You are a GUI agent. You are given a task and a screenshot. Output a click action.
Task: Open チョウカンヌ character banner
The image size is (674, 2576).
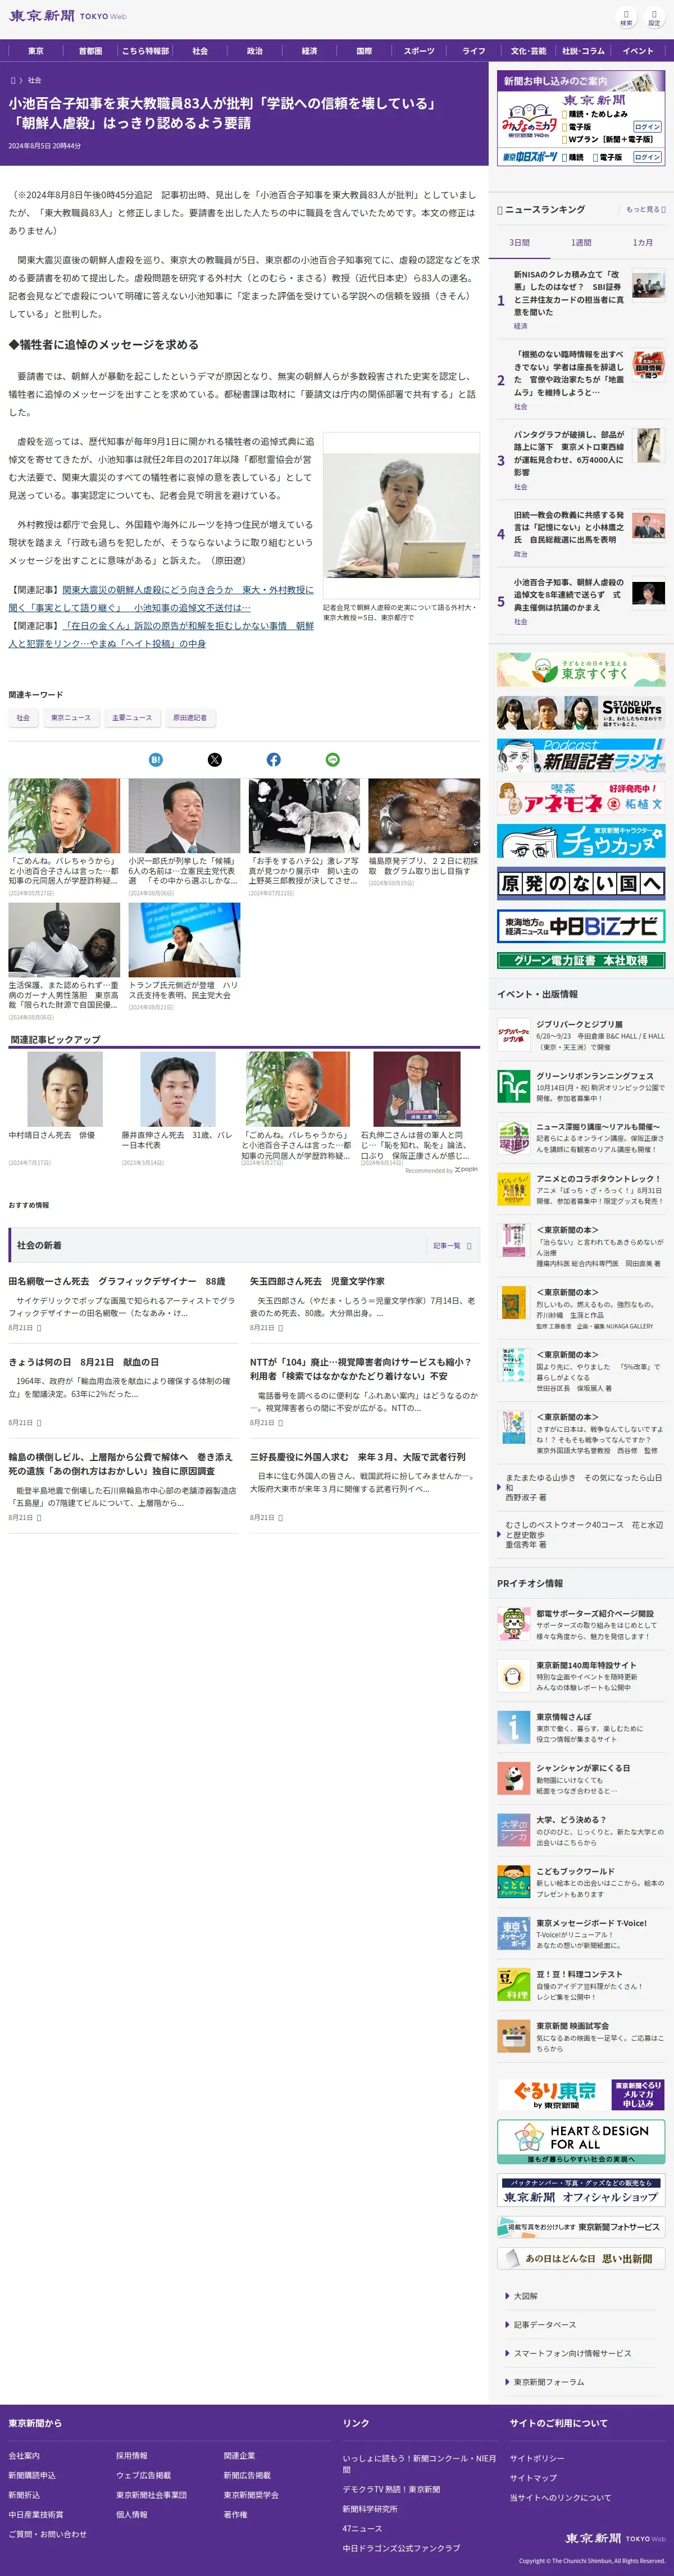581,841
